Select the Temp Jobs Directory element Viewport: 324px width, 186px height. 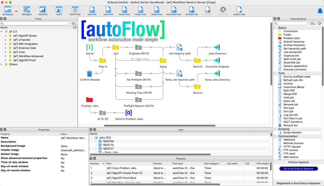pos(217,74)
